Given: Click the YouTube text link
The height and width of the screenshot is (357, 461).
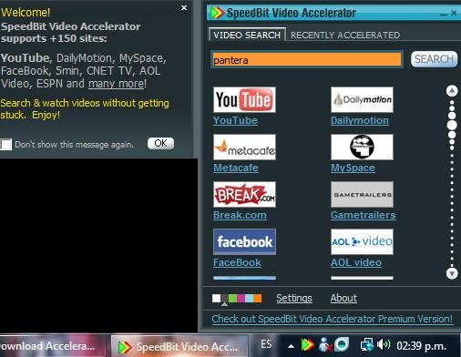Looking at the screenshot, I should pos(235,120).
